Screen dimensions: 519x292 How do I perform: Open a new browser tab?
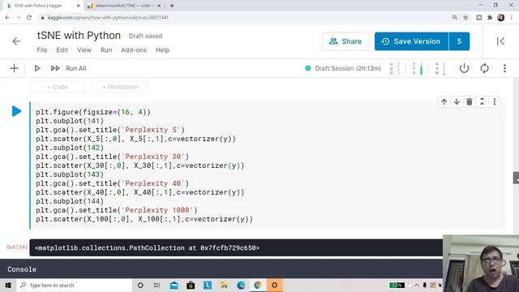172,6
